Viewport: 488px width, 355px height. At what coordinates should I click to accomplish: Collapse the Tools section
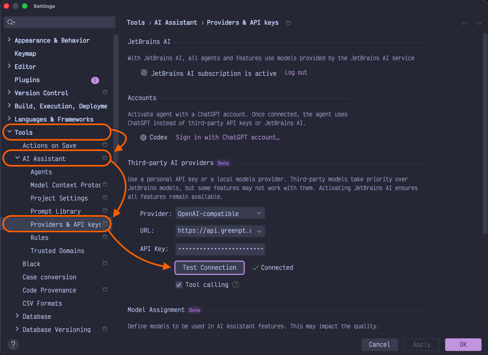[x=9, y=132]
